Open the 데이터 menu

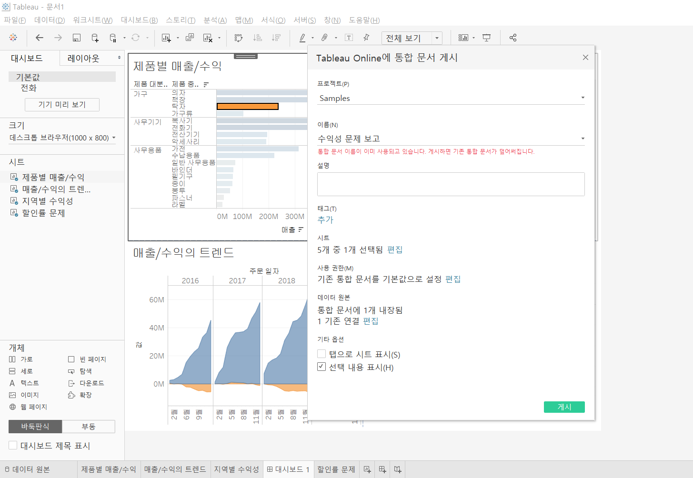[50, 20]
